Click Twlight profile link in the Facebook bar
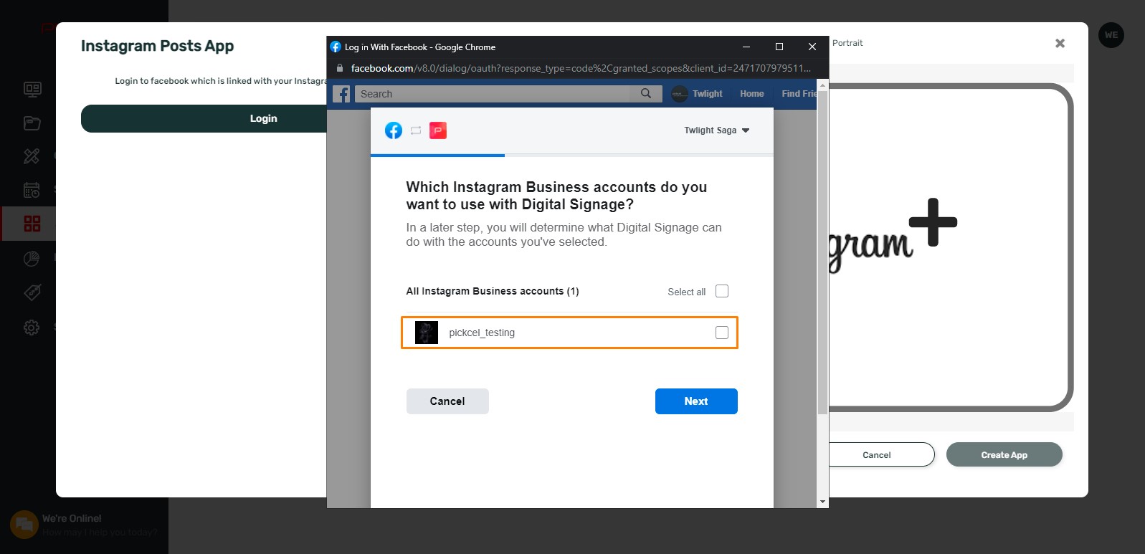Image resolution: width=1145 pixels, height=554 pixels. [708, 94]
